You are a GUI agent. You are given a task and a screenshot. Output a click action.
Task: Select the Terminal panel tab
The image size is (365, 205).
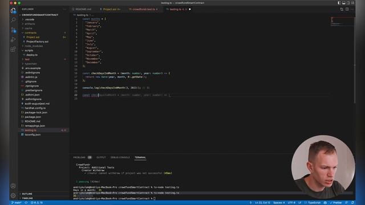pyautogui.click(x=140, y=157)
